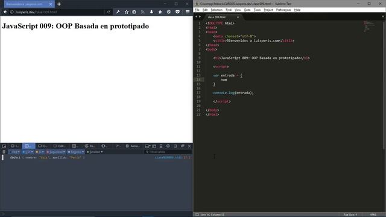386x217 pixels.
Task: Expand the JS console filter dropdown
Action: 40,152
